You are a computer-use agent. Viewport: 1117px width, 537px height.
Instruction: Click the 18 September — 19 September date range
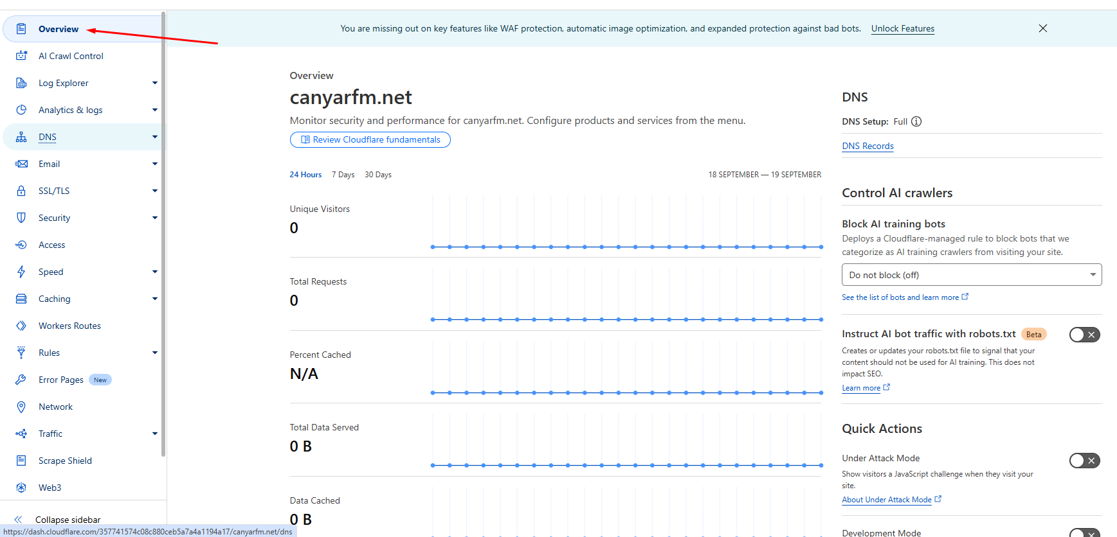pyautogui.click(x=765, y=175)
